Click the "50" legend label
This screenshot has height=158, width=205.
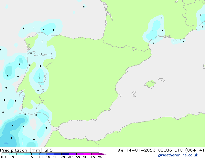[x=100, y=157]
